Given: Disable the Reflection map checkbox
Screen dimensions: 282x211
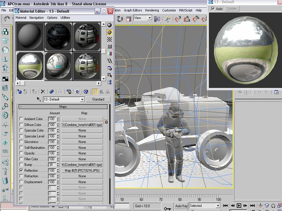Looking at the screenshot, I should pos(21,171).
